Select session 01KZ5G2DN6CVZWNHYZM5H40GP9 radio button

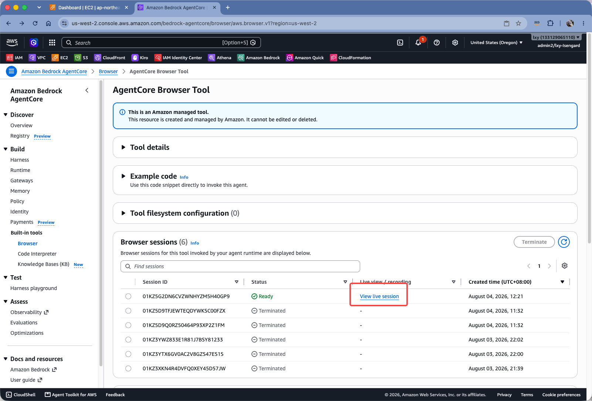point(128,296)
